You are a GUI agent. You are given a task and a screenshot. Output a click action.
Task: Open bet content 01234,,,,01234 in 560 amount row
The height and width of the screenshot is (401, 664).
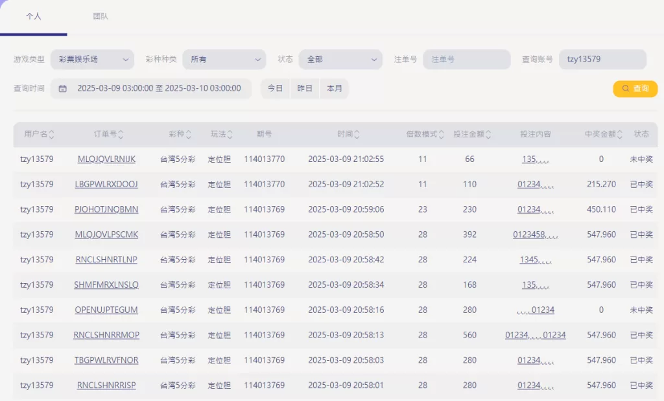pyautogui.click(x=536, y=335)
